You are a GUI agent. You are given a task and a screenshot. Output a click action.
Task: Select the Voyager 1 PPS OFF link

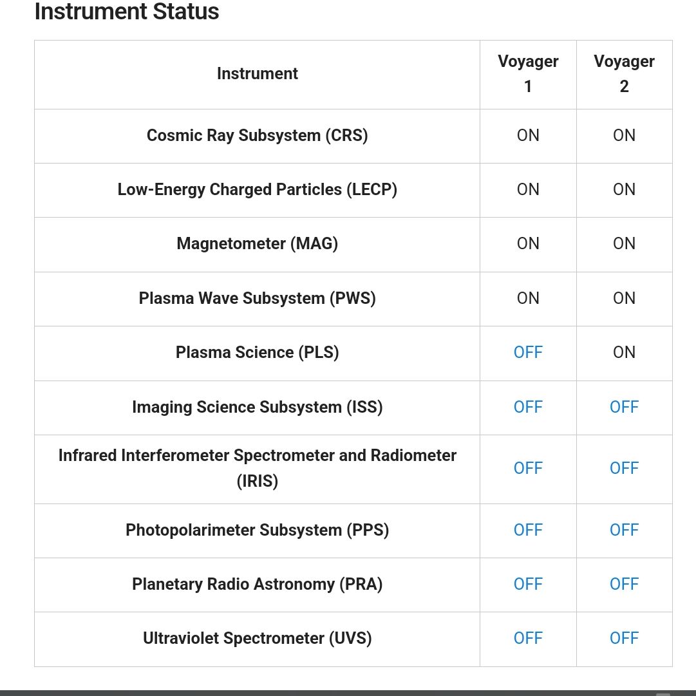[x=528, y=530]
